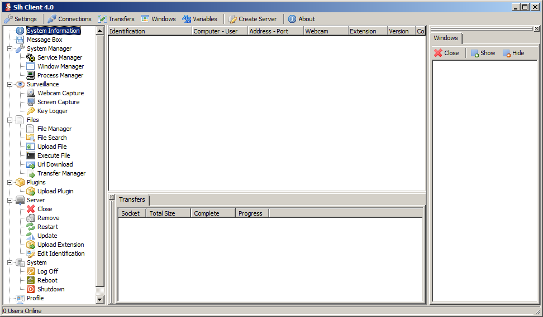Click the File Search icon
The image size is (543, 317).
(x=31, y=138)
